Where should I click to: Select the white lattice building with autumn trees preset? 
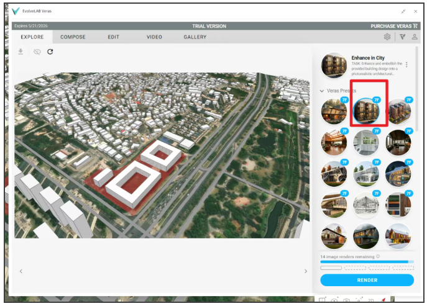click(x=334, y=174)
